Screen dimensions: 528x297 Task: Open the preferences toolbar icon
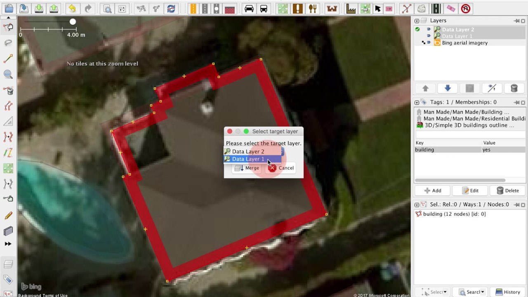click(x=122, y=9)
